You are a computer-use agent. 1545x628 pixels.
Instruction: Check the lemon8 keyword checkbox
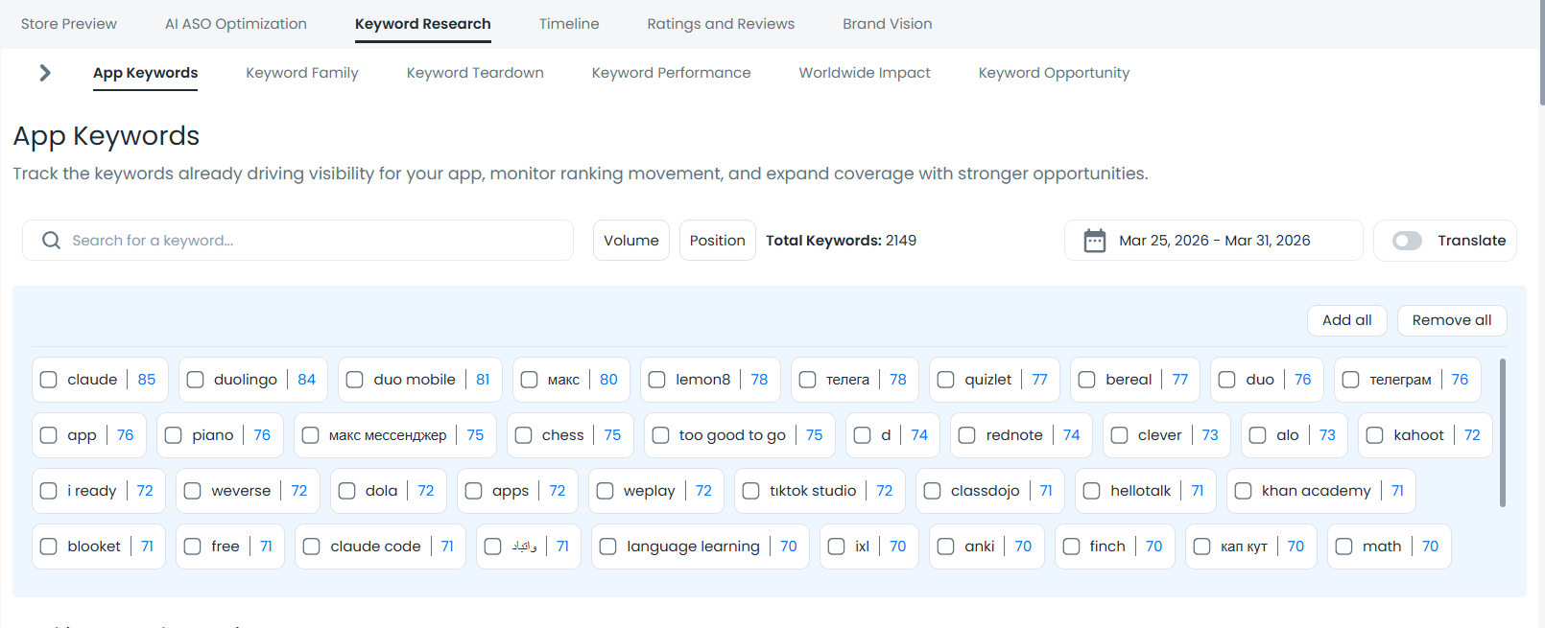(656, 380)
